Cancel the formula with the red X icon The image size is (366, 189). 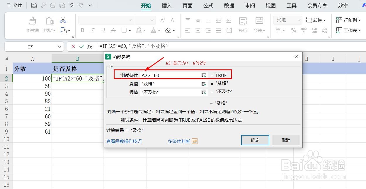pos(73,46)
